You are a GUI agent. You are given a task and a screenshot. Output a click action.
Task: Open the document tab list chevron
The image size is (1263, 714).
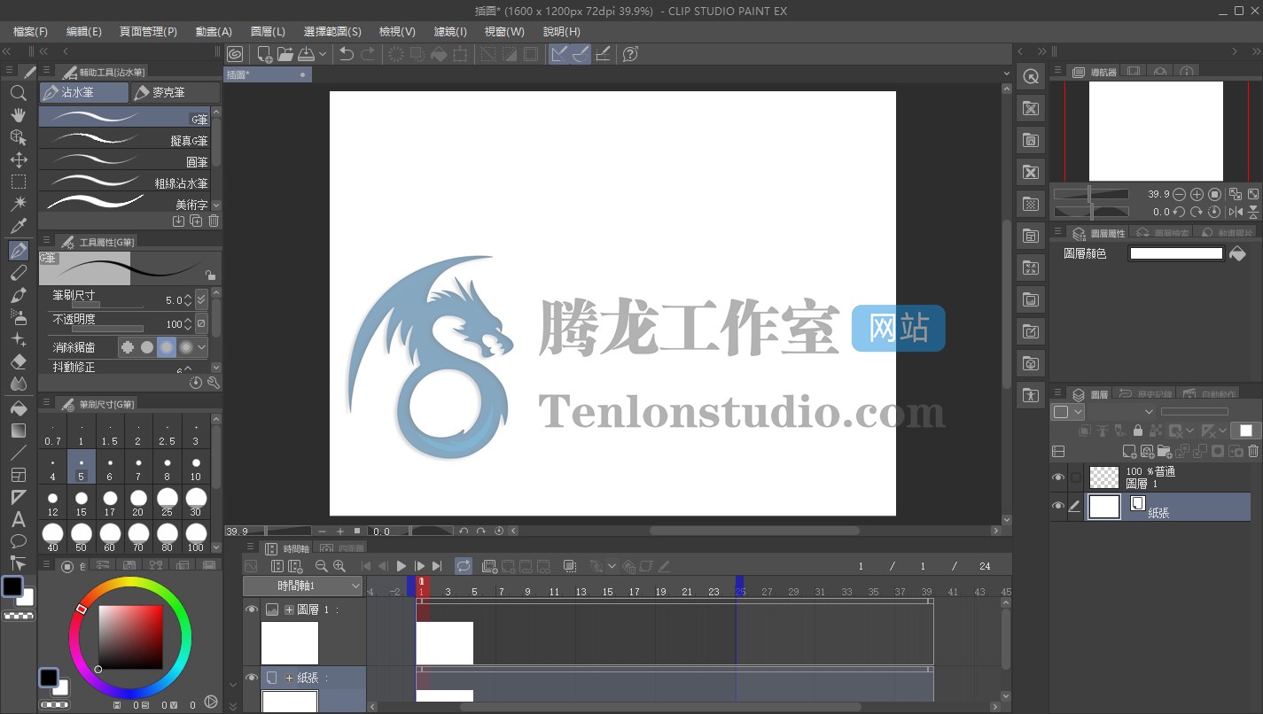1007,74
